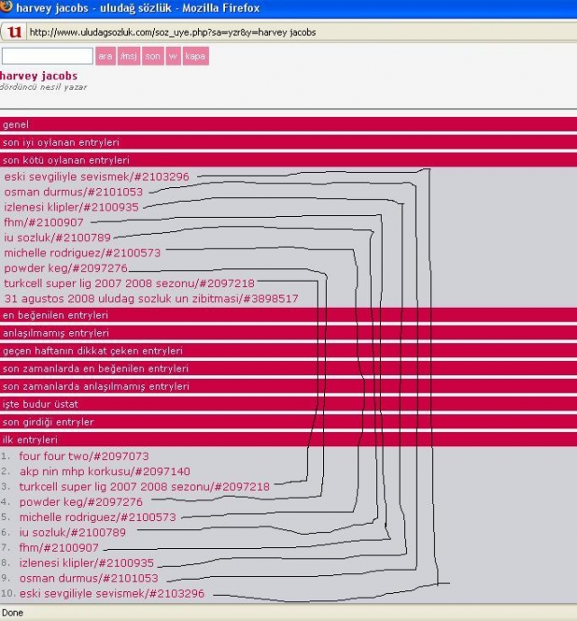The image size is (577, 621).
Task: Click the Firefox icon in title bar
Action: point(5,6)
